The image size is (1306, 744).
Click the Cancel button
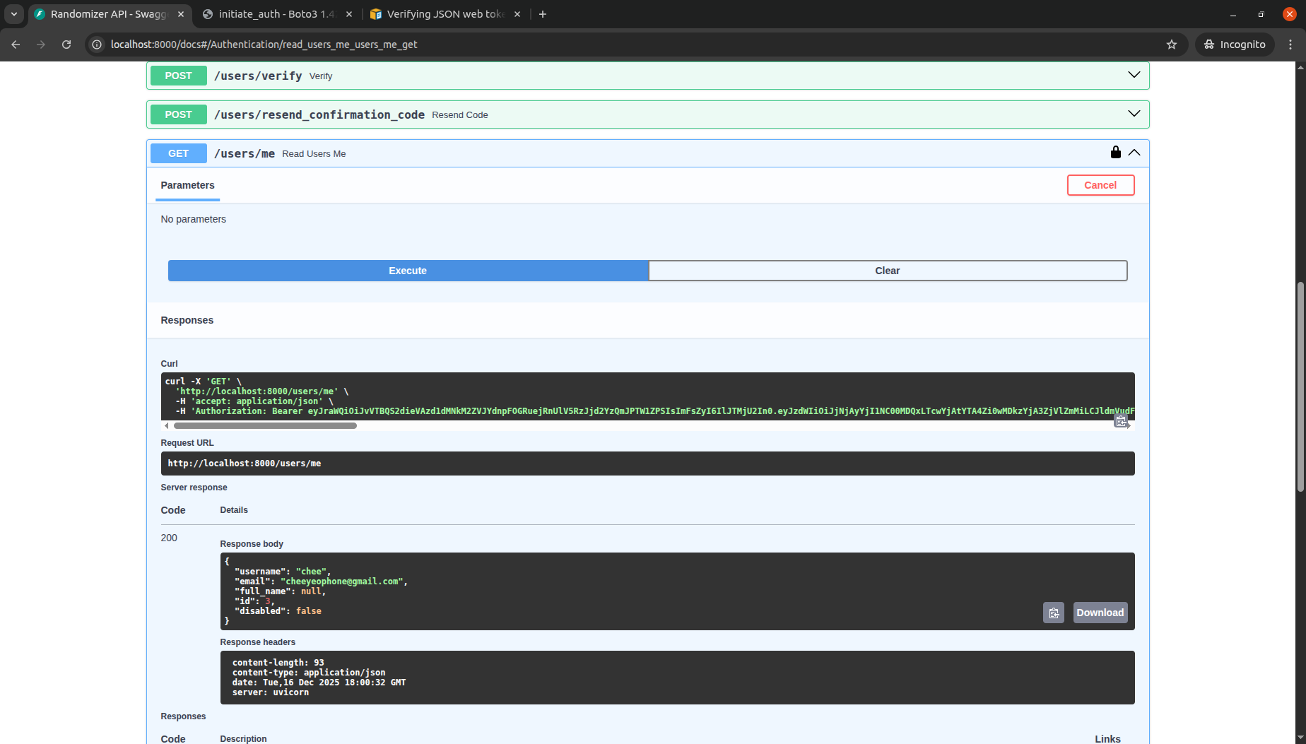[1100, 185]
